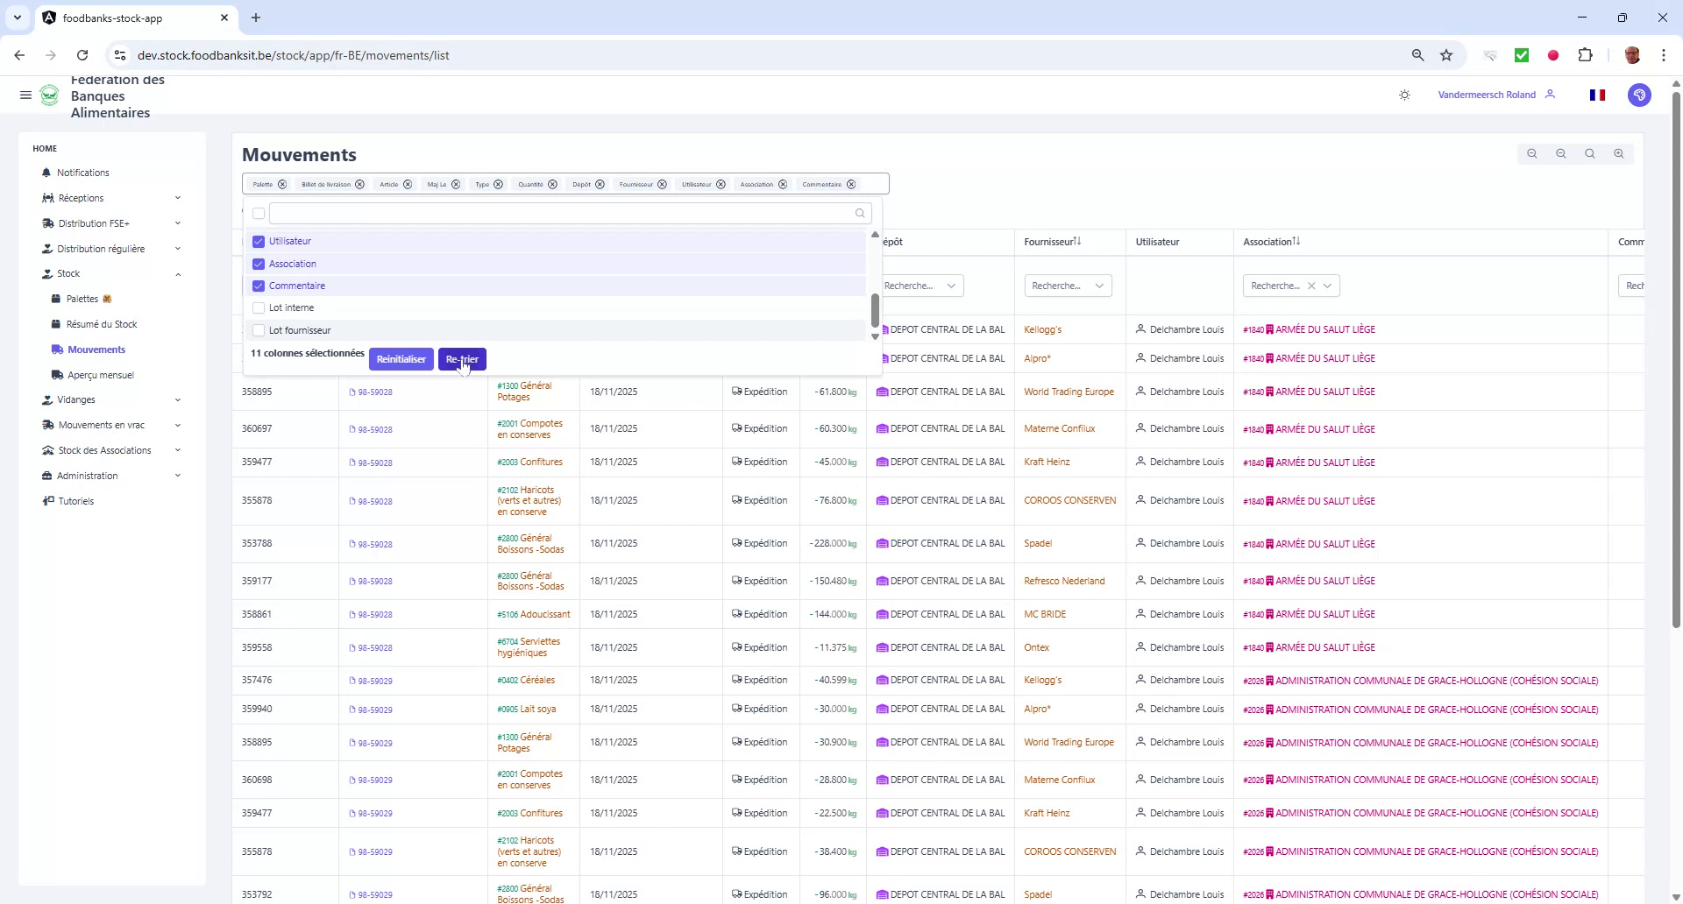Click the palette theme icon in the header
Viewport: 1683px width, 904px height.
(x=1639, y=95)
